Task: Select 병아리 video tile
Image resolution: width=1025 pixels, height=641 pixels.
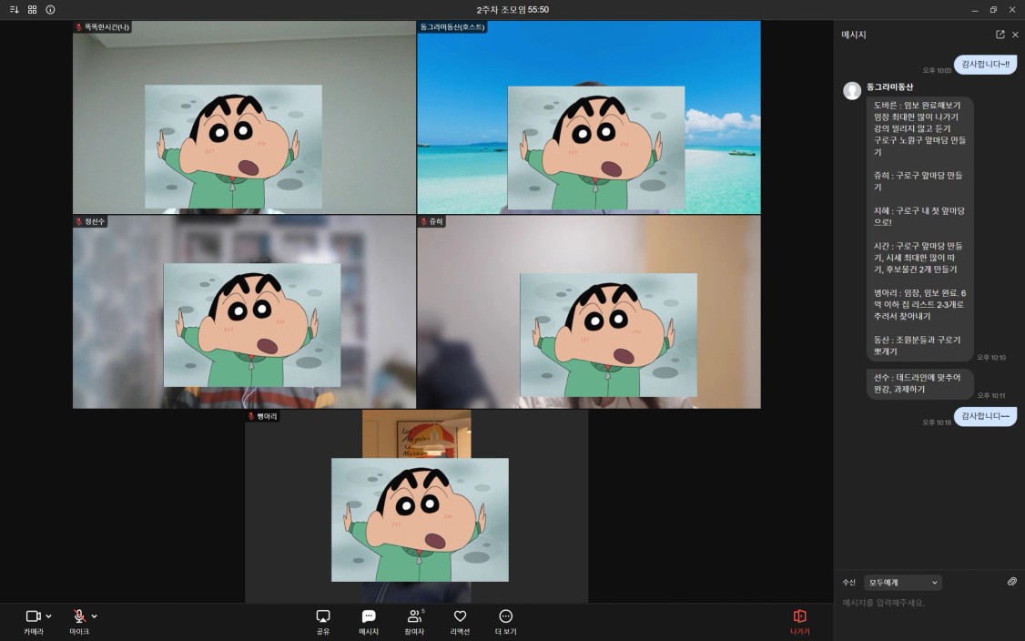Action: 416,506
